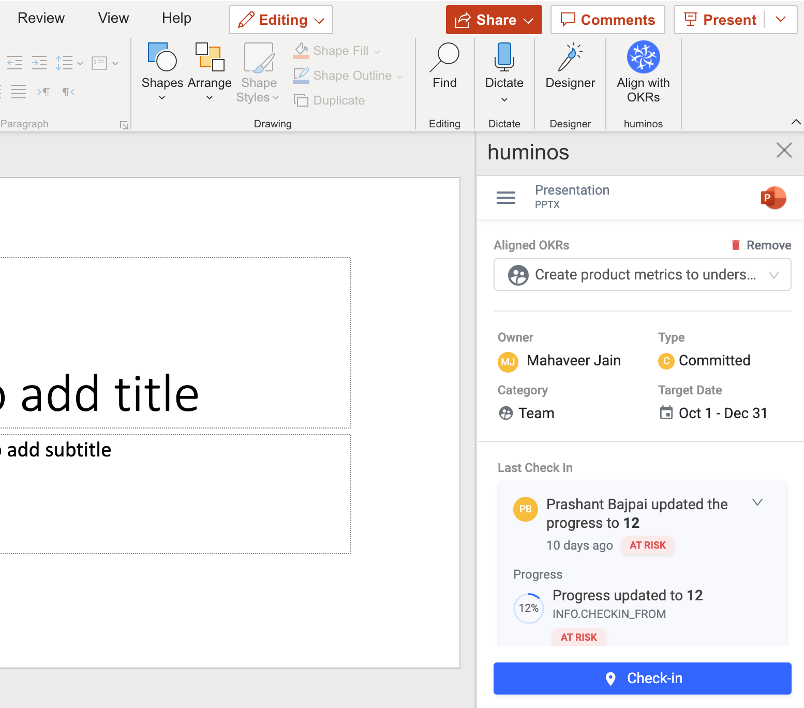Click the Find magnifier tool
Viewport: 804px width, 708px height.
click(x=444, y=66)
